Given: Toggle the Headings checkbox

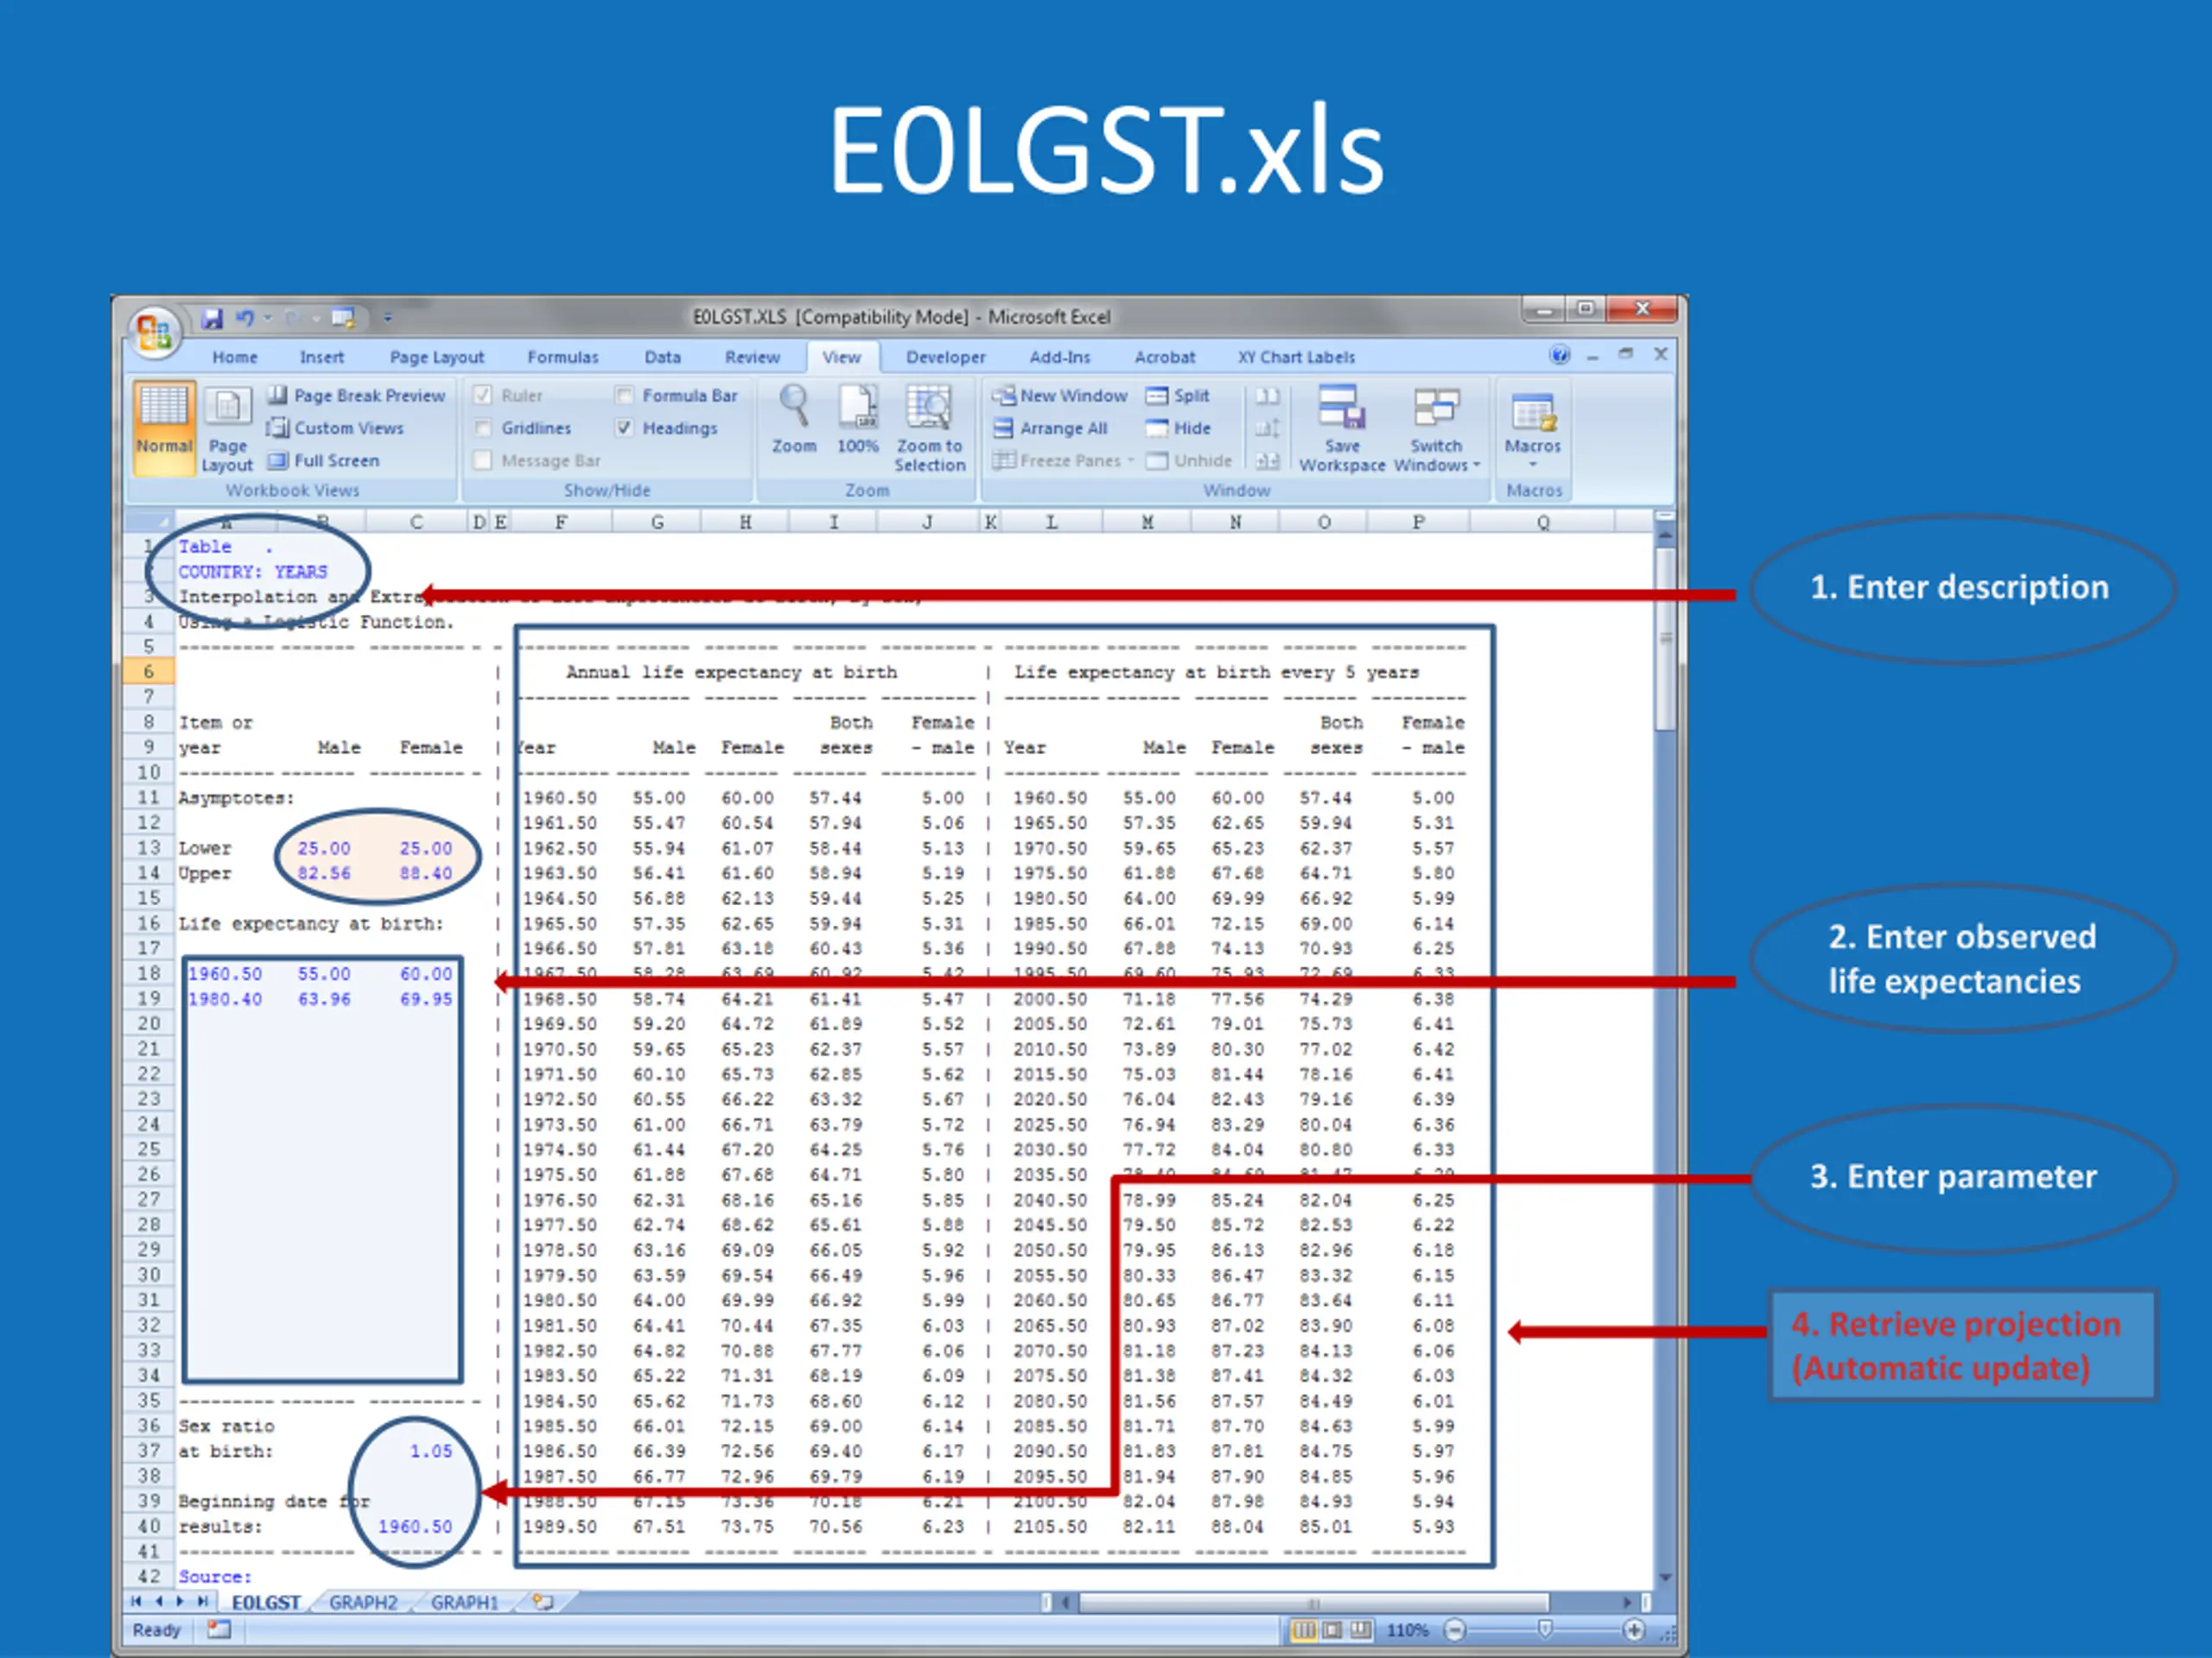Looking at the screenshot, I should 624,427.
